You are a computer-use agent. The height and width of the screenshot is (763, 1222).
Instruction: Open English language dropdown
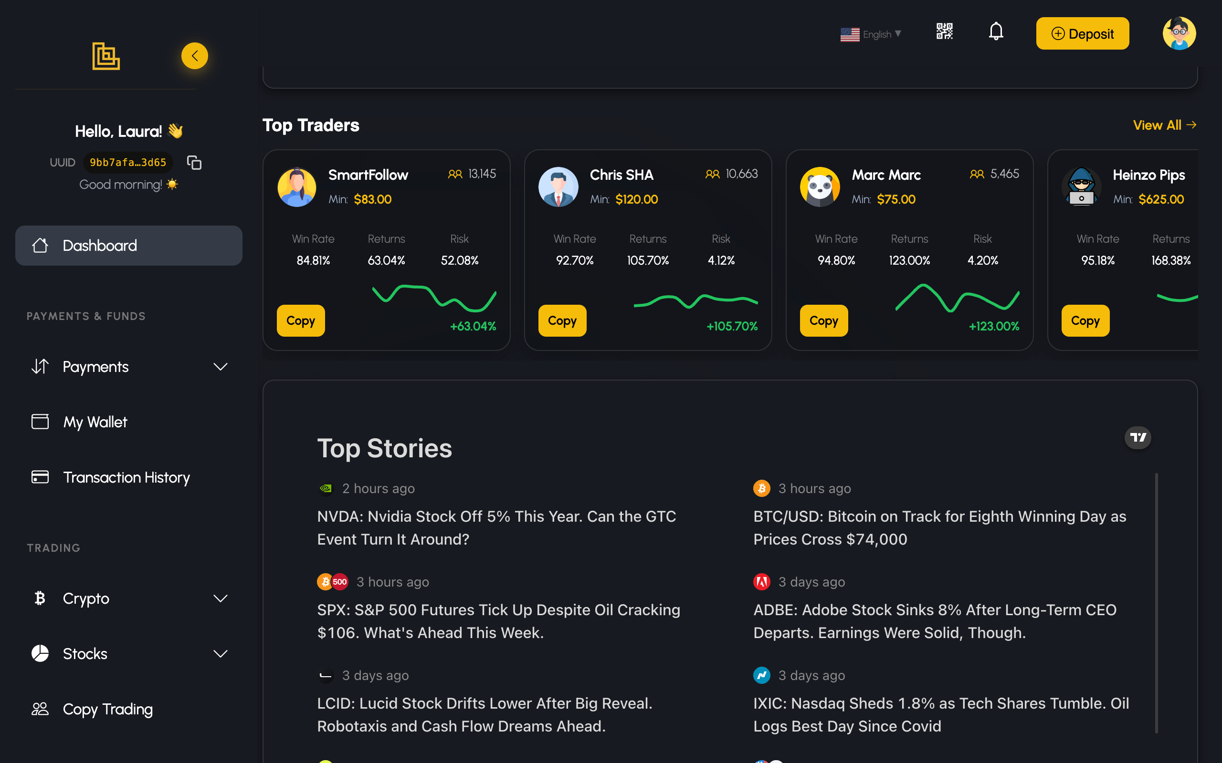[871, 34]
